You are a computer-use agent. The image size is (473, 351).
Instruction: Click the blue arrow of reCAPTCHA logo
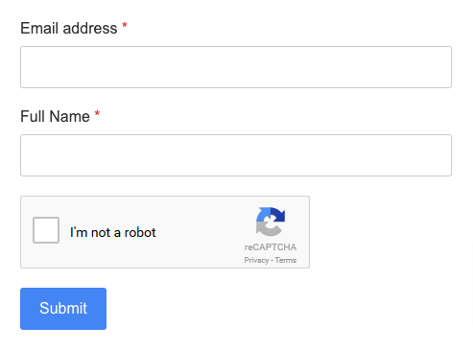pyautogui.click(x=277, y=214)
